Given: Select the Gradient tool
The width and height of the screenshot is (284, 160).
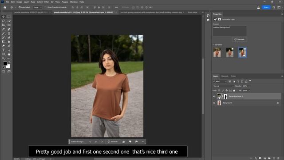Looking at the screenshot, I should click(4, 42).
